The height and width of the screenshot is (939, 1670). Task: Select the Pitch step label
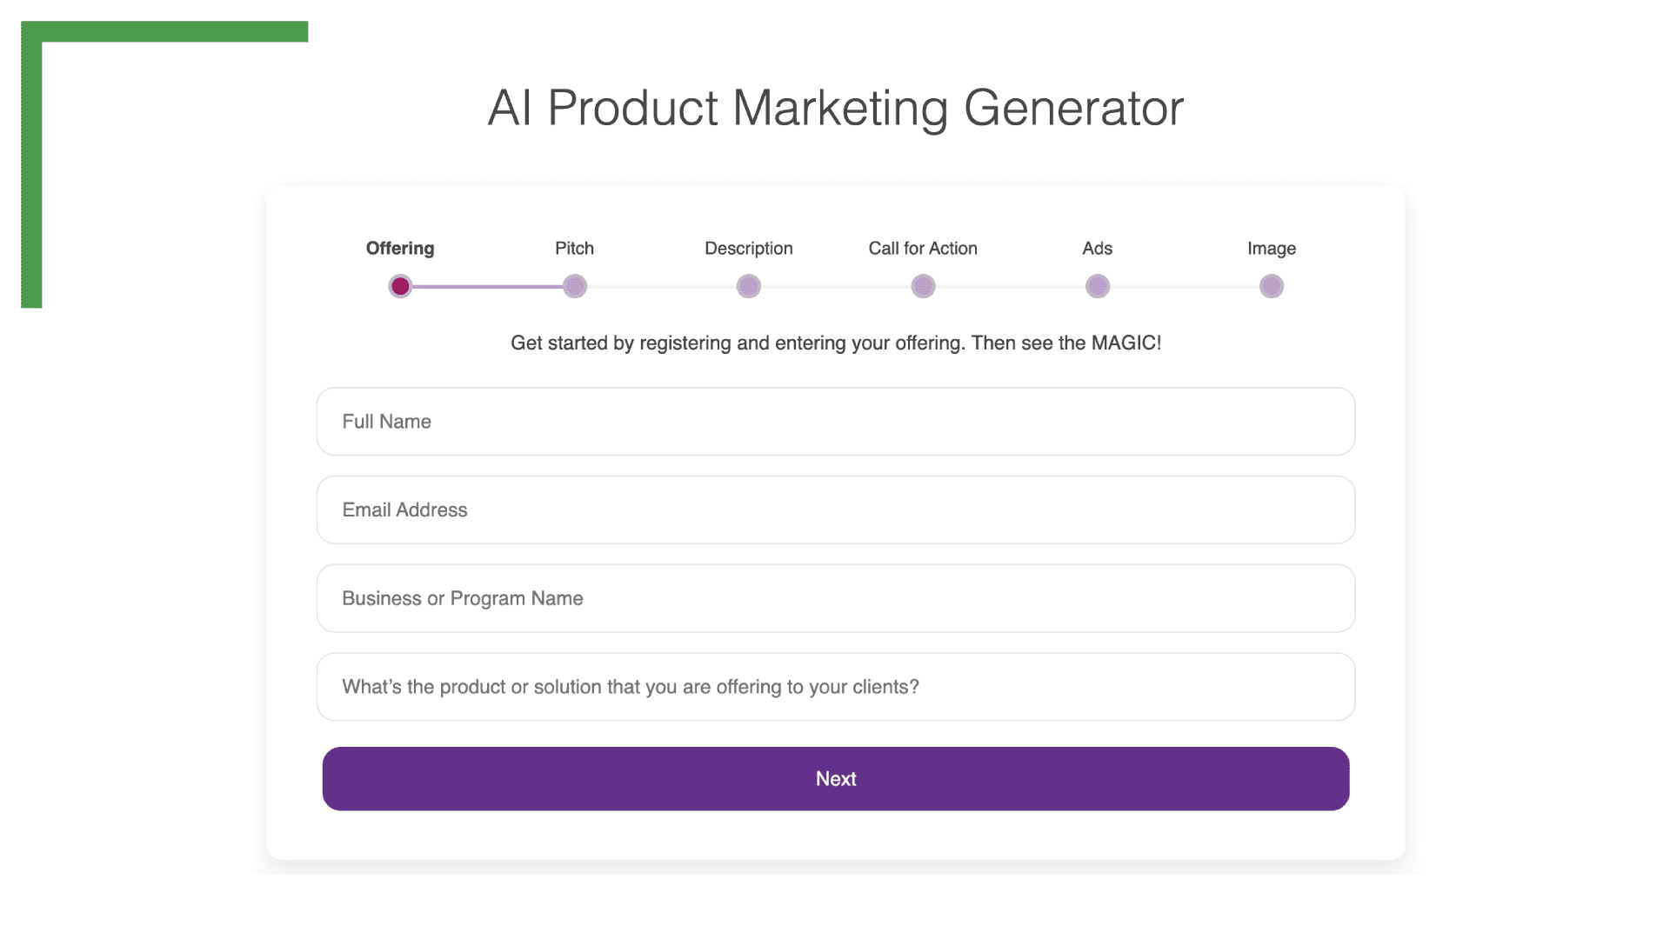[x=574, y=249]
